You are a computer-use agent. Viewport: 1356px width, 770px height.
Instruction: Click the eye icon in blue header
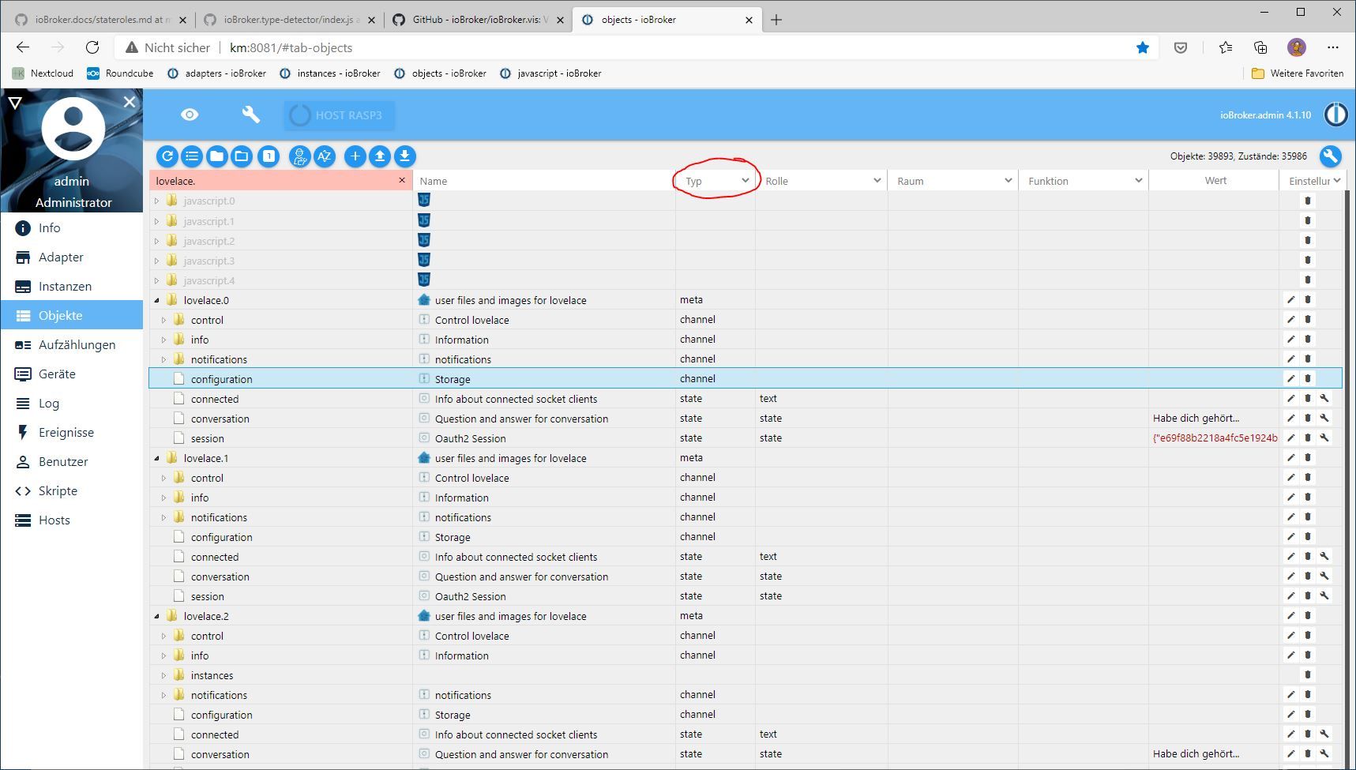(x=190, y=115)
